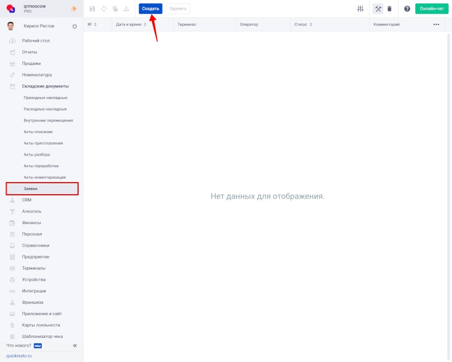Click the copy document icon
The width and height of the screenshot is (452, 362).
(115, 9)
